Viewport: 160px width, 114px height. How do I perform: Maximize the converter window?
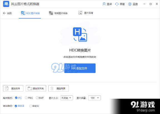click(x=151, y=4)
